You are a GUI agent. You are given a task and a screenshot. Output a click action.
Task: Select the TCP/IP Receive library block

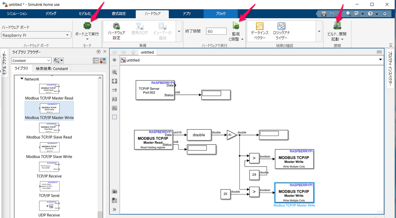(x=49, y=168)
